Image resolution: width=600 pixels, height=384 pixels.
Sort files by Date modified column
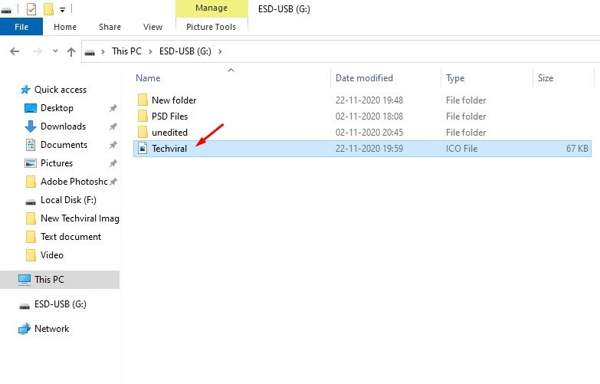tap(364, 78)
